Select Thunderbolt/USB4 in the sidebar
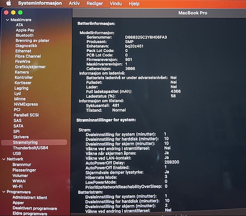Viewport: 246px width, 216px height. [x=31, y=148]
